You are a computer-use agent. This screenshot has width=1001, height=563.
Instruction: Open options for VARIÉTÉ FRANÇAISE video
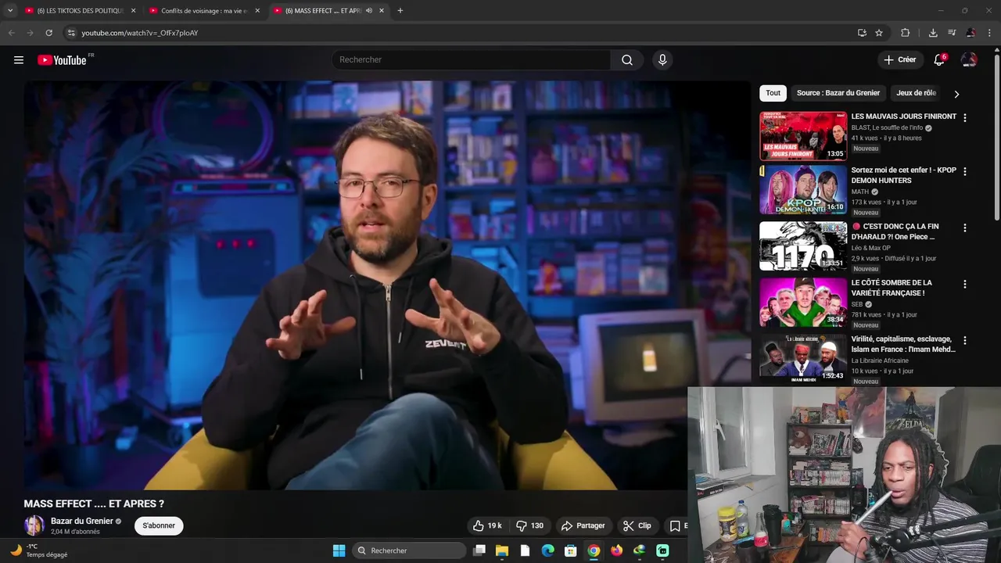tap(964, 285)
